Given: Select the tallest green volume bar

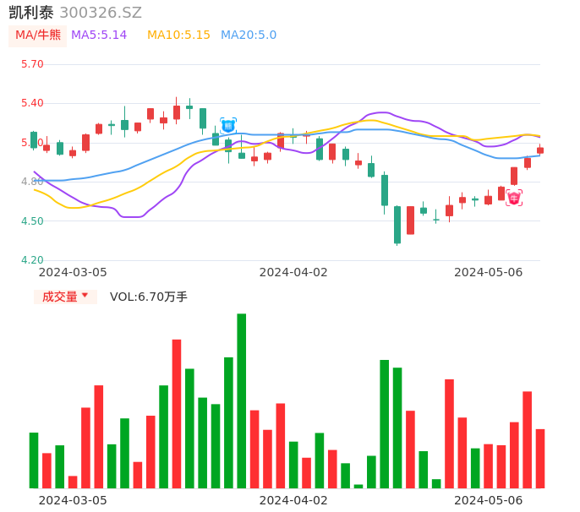Looking at the screenshot, I should coord(242,400).
